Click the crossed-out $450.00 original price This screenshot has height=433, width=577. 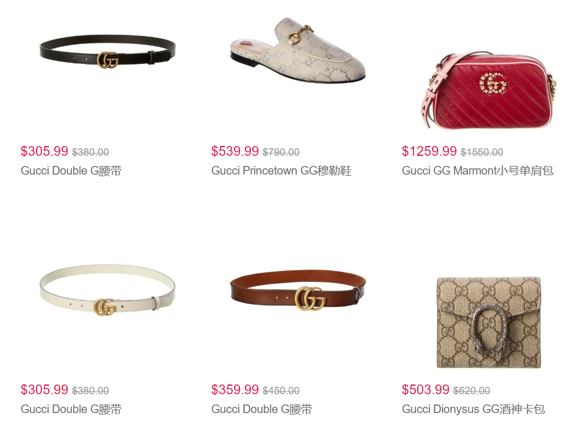(281, 391)
